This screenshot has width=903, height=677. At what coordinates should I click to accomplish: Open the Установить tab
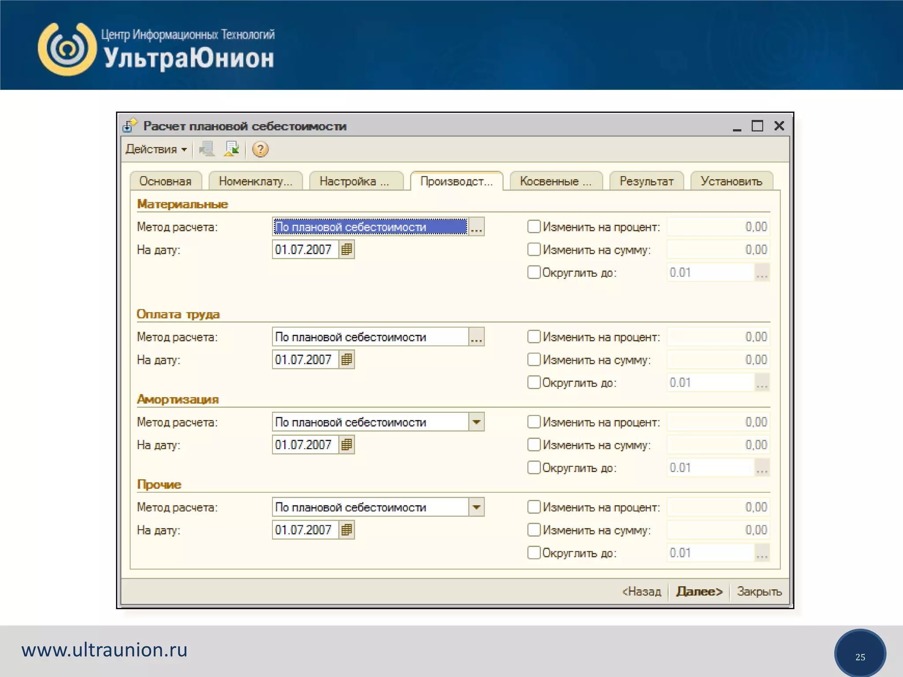tap(731, 181)
